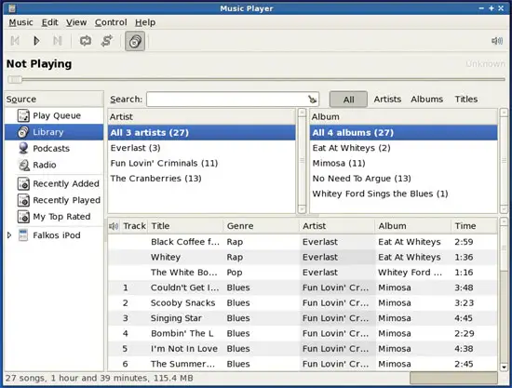Skip to the previous track
The height and width of the screenshot is (388, 512).
pos(15,41)
